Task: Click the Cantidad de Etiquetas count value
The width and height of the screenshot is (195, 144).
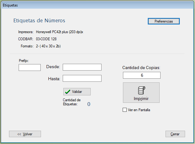Action: (88, 104)
